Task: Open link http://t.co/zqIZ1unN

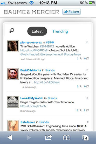Action: tap(33, 106)
